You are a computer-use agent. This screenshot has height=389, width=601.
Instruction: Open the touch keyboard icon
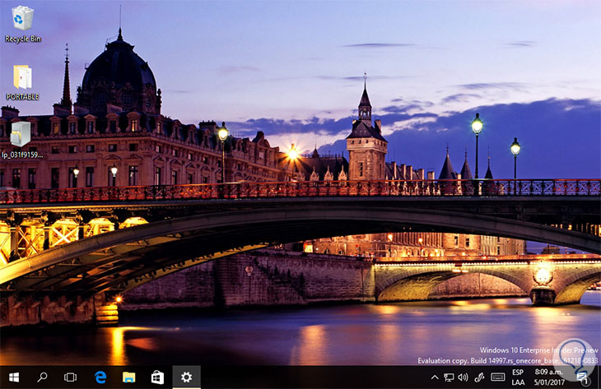(497, 377)
